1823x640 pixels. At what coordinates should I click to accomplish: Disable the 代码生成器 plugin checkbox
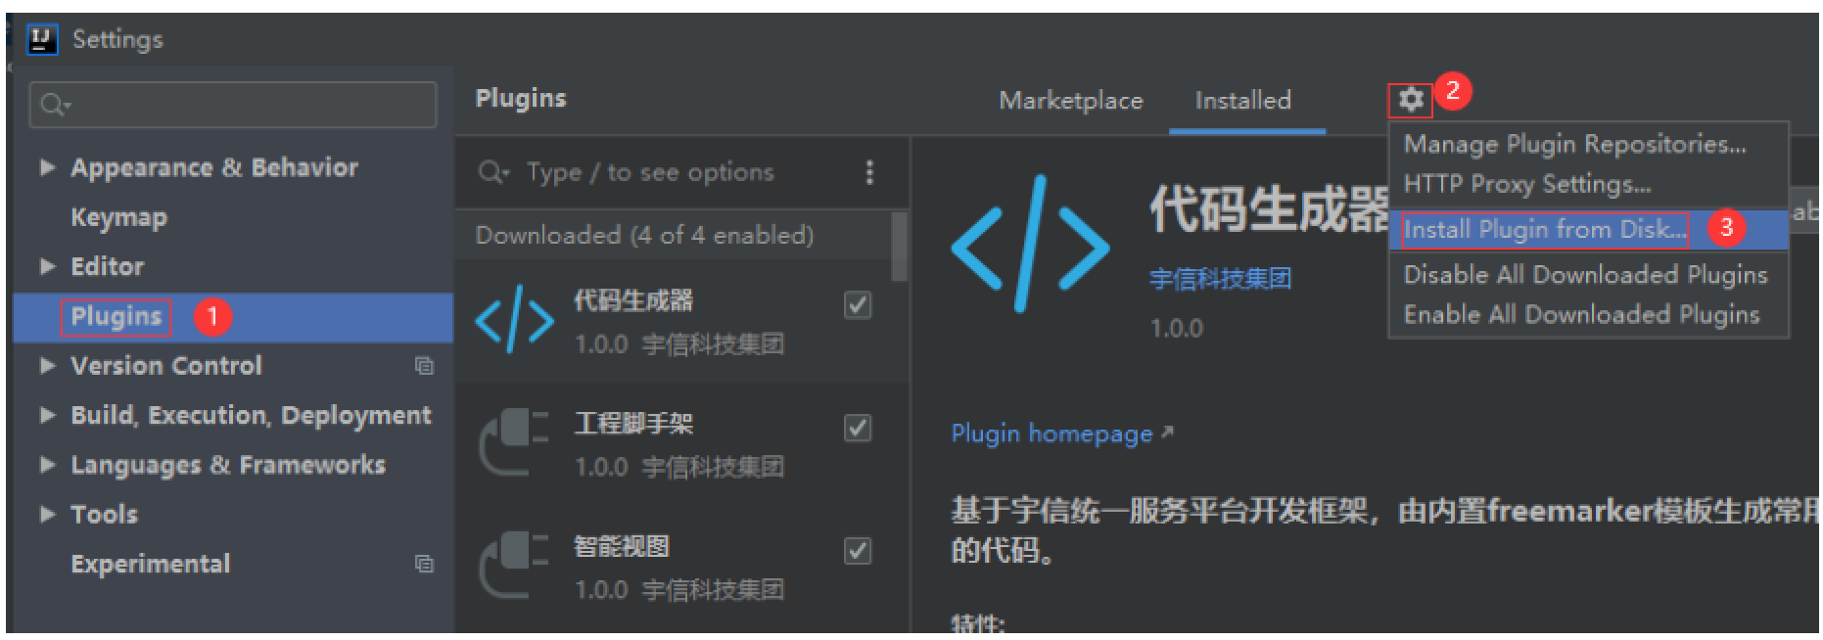click(x=858, y=305)
